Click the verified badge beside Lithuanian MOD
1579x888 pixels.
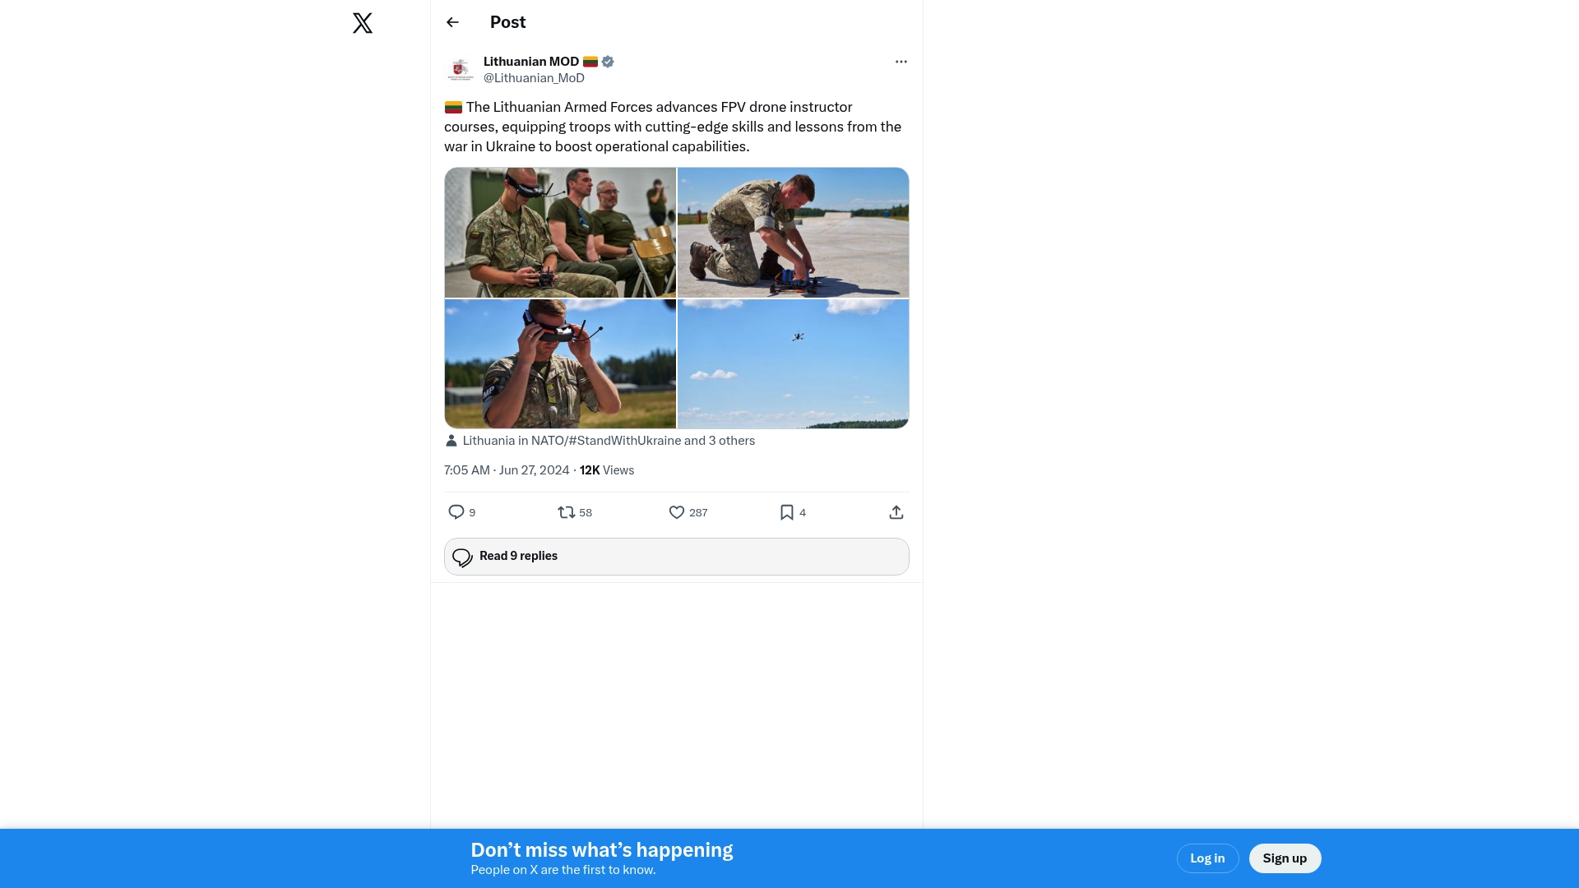tap(608, 62)
